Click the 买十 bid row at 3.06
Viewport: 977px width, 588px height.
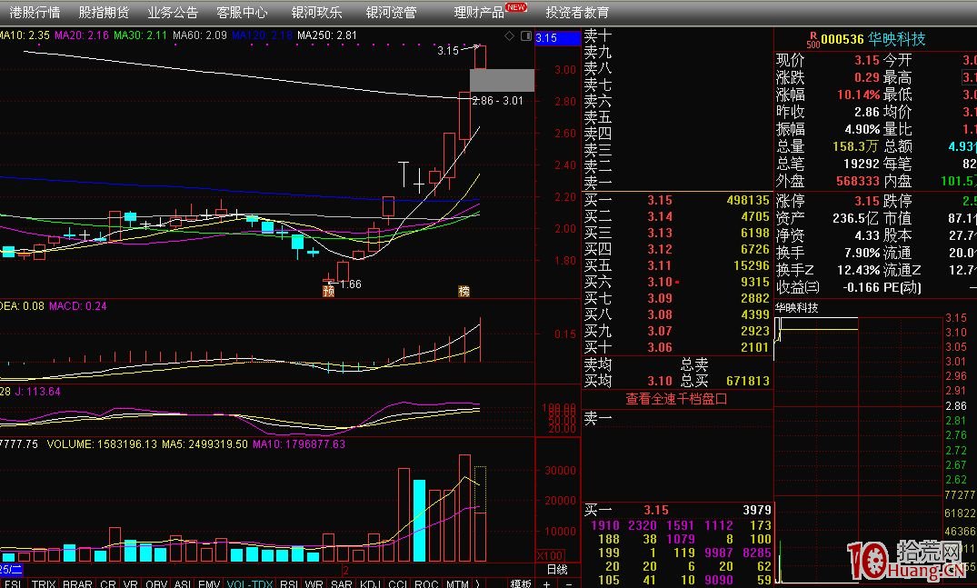(677, 347)
